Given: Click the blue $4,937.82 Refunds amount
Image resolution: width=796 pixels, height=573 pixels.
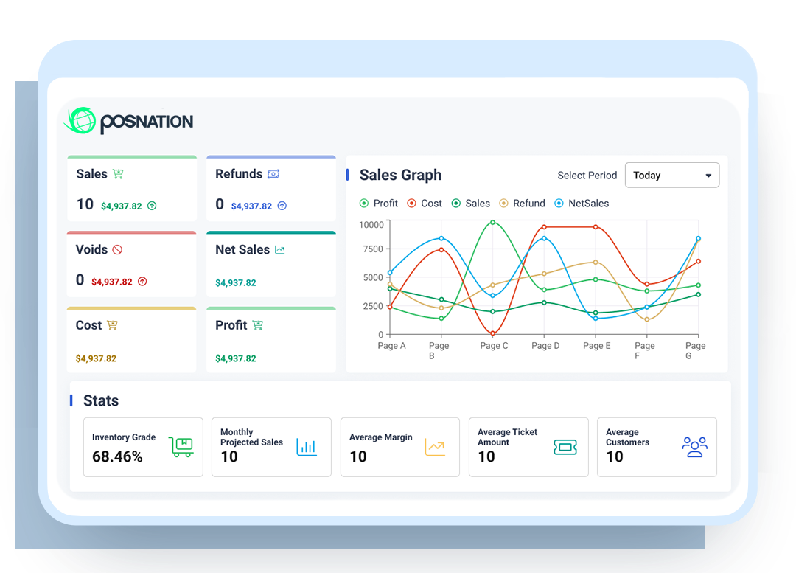Looking at the screenshot, I should (x=252, y=206).
